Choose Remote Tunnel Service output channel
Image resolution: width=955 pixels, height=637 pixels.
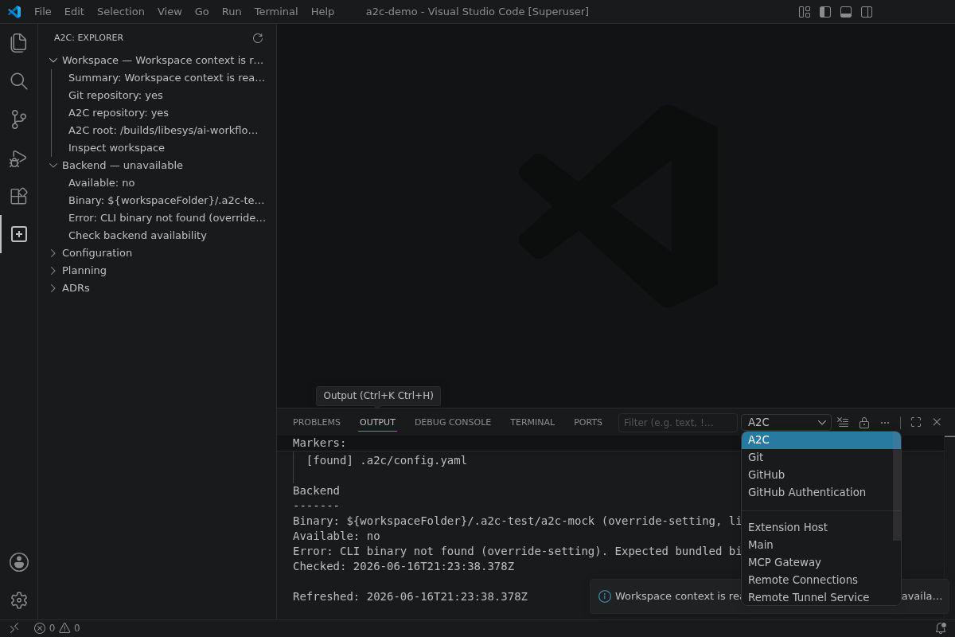point(817,597)
